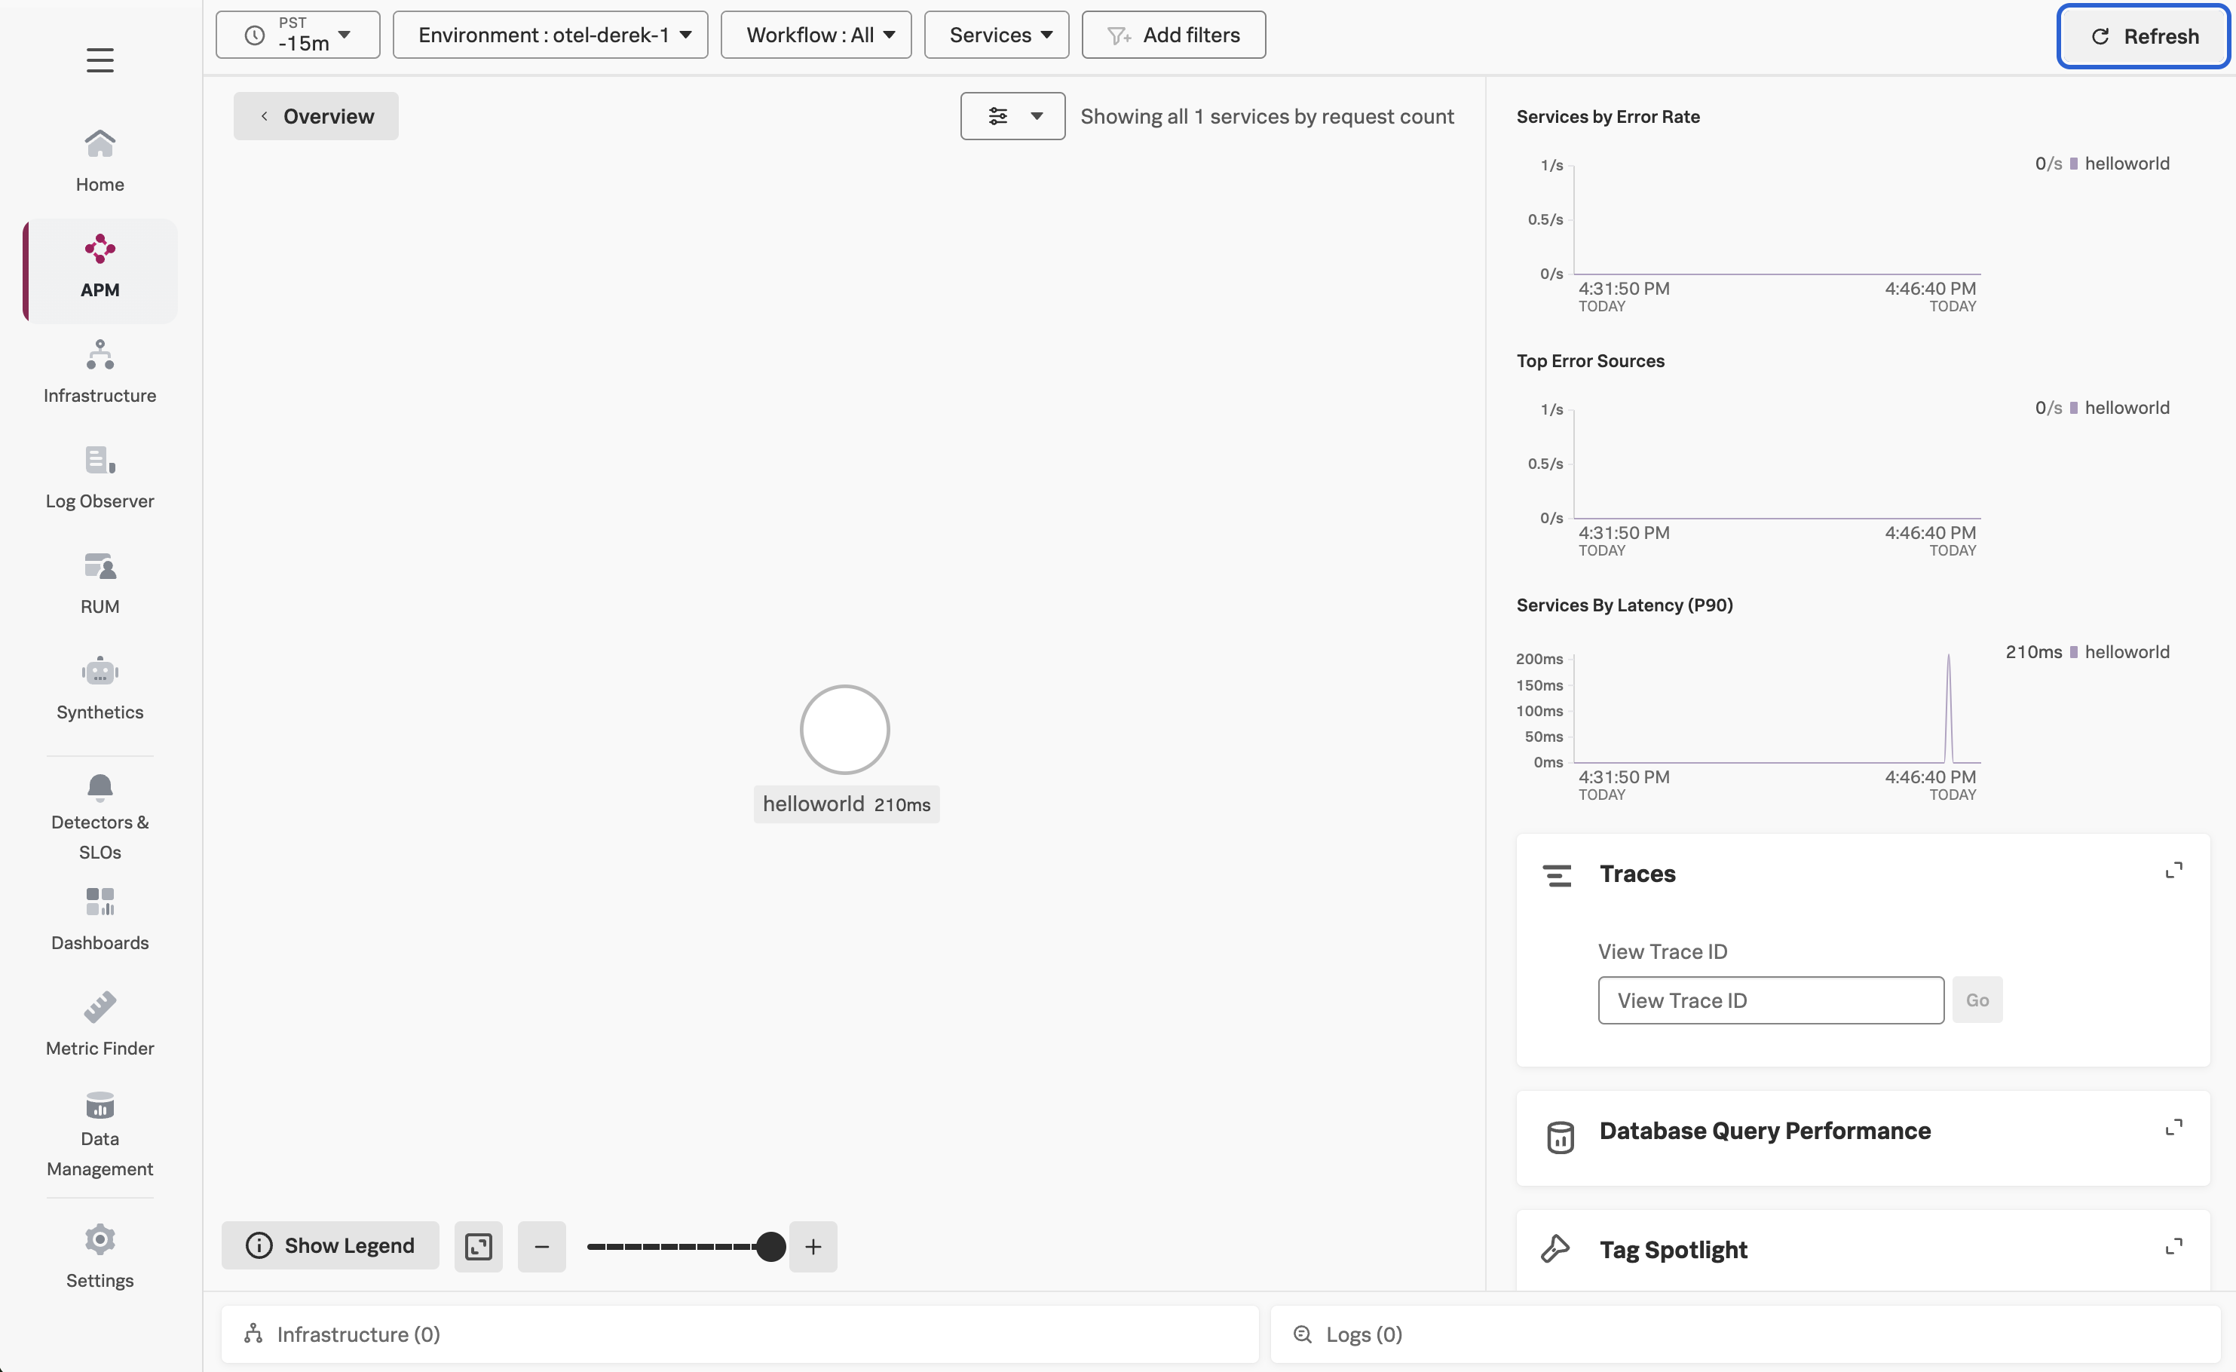Image resolution: width=2236 pixels, height=1372 pixels.
Task: Click the Refresh button
Action: (x=2143, y=36)
